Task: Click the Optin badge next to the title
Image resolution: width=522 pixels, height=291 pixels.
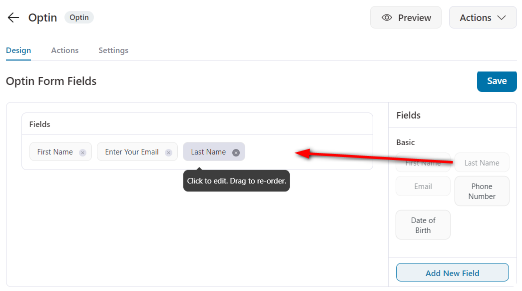Action: [x=79, y=17]
